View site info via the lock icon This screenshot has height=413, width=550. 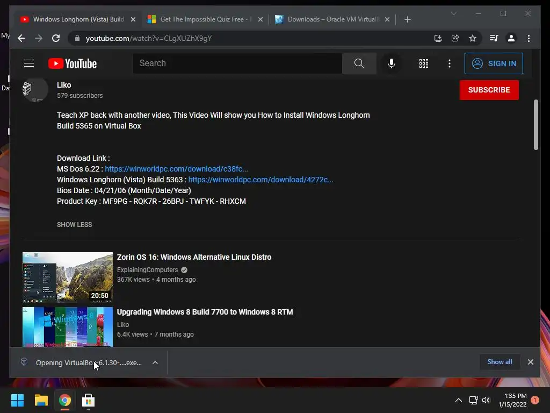click(77, 38)
